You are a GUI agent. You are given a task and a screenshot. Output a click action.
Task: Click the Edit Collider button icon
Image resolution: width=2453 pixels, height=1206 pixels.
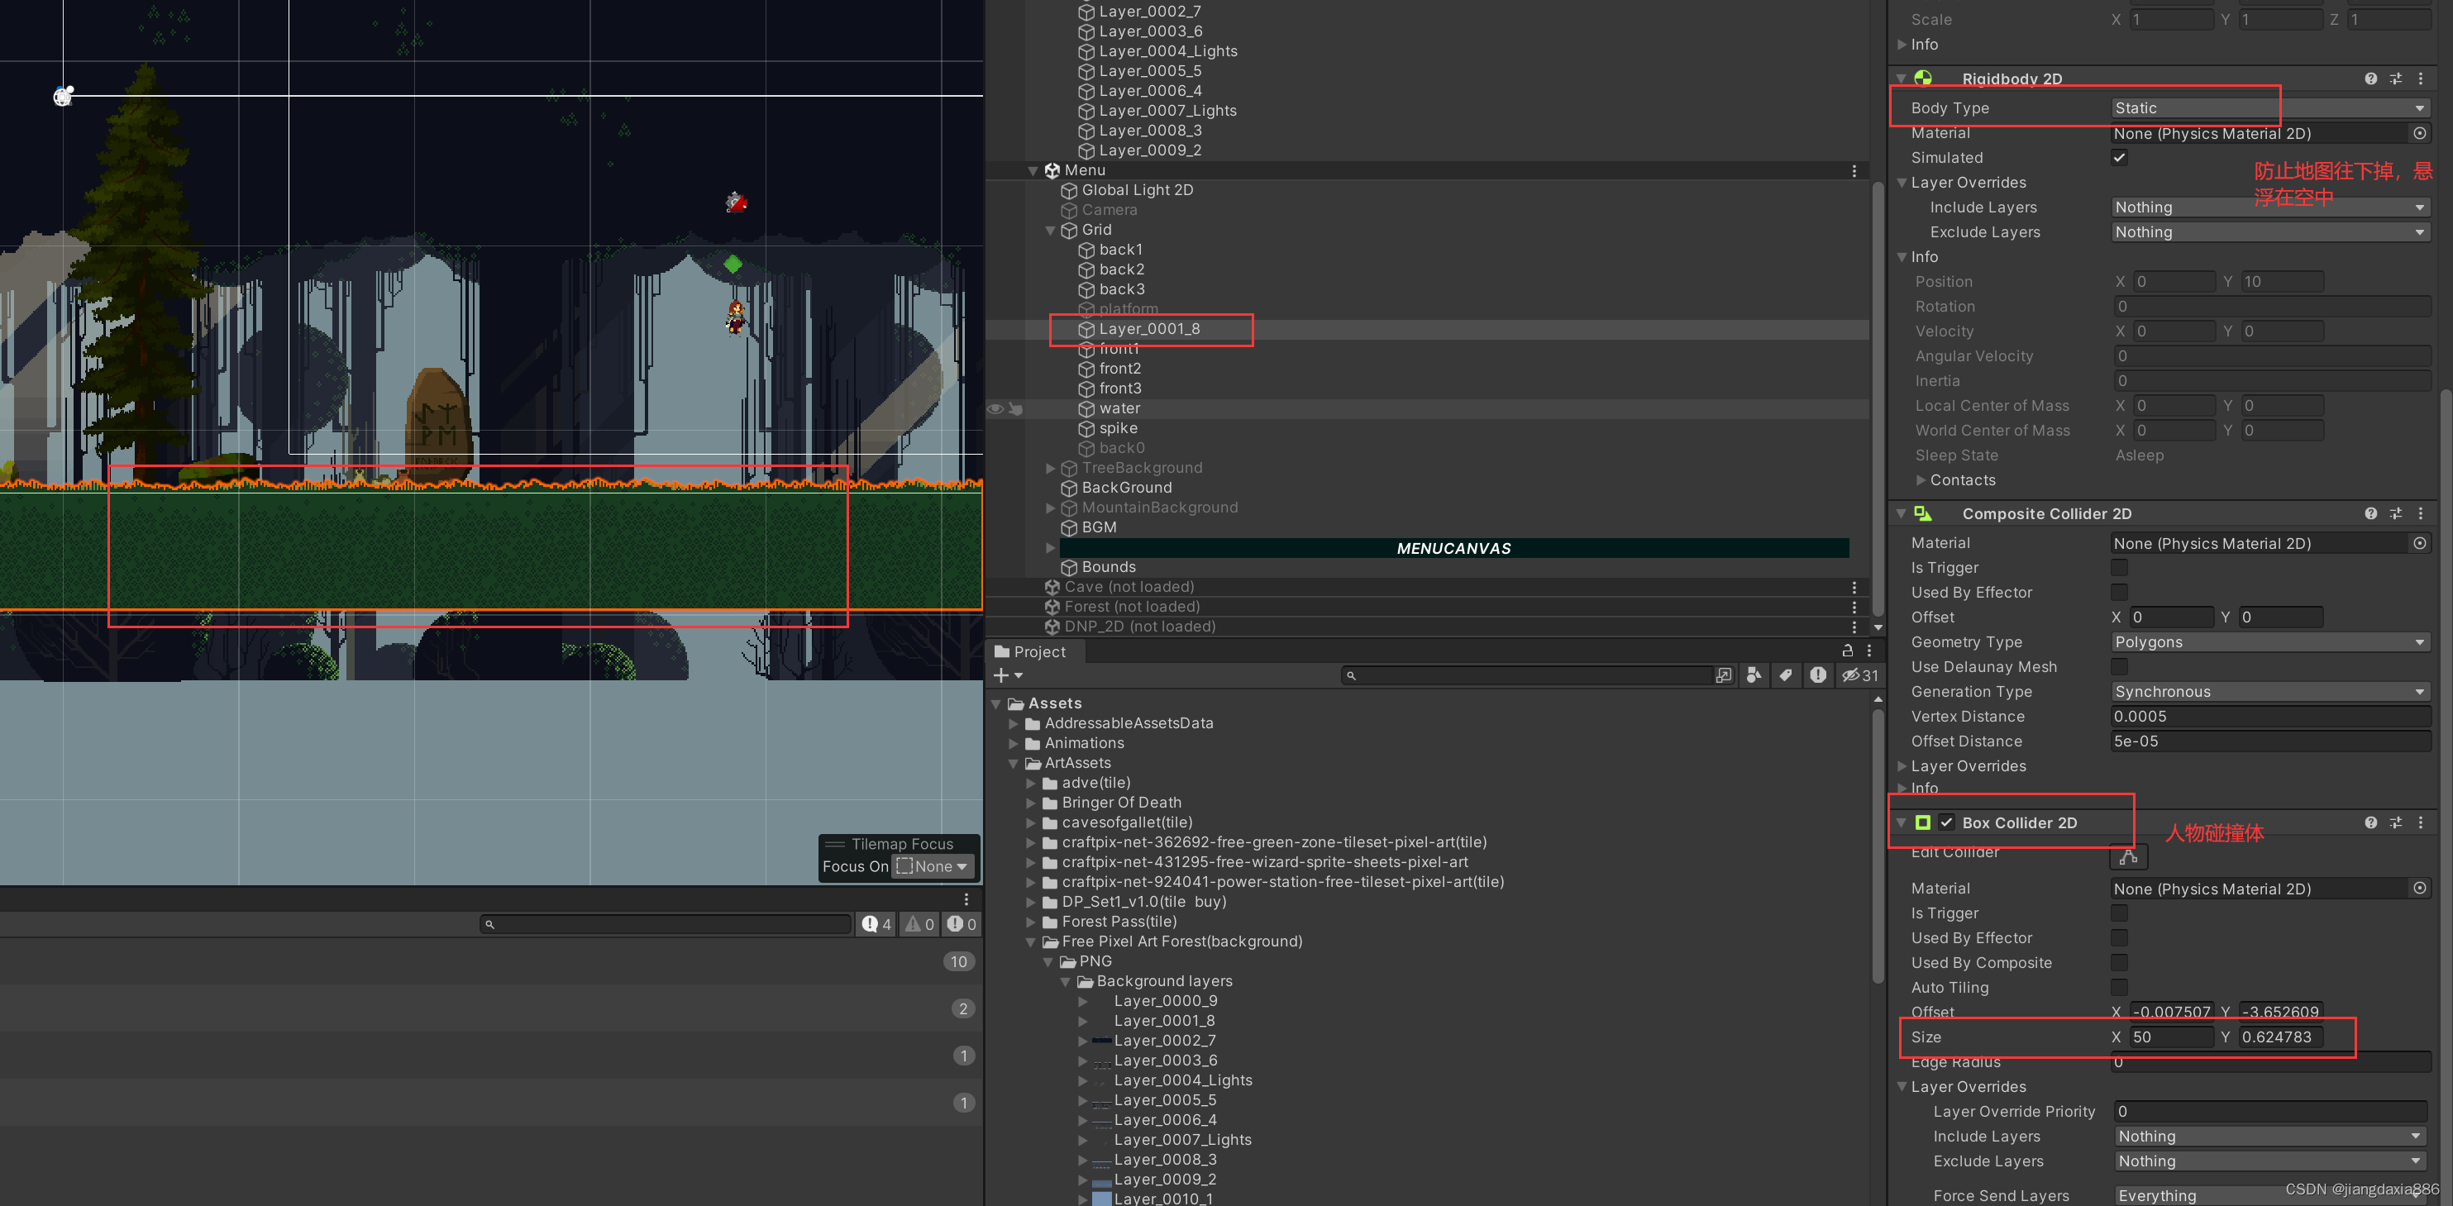point(2128,856)
